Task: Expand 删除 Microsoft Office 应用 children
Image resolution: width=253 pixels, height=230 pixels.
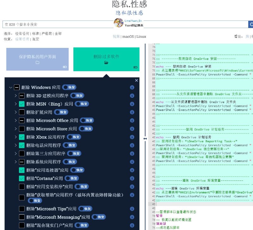Action: [15, 120]
